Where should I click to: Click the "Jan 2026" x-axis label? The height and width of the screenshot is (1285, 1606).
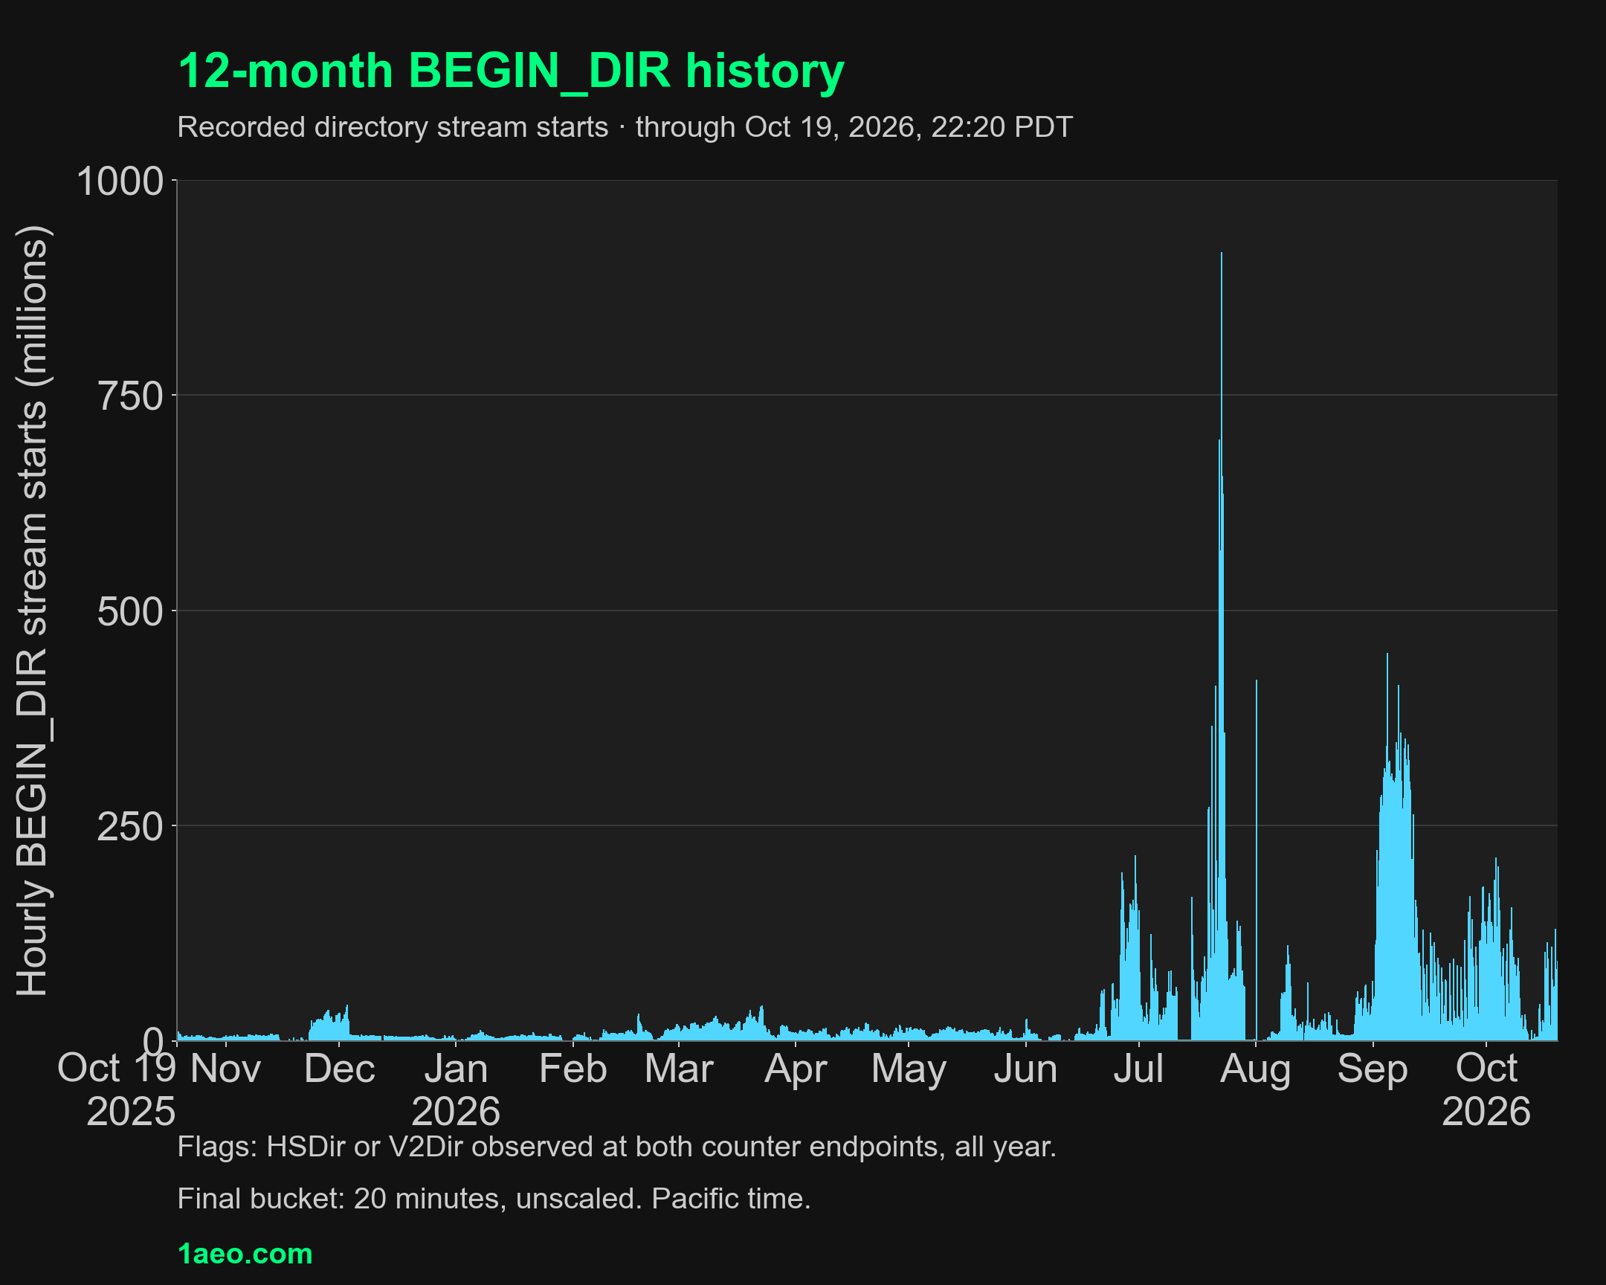[456, 1090]
